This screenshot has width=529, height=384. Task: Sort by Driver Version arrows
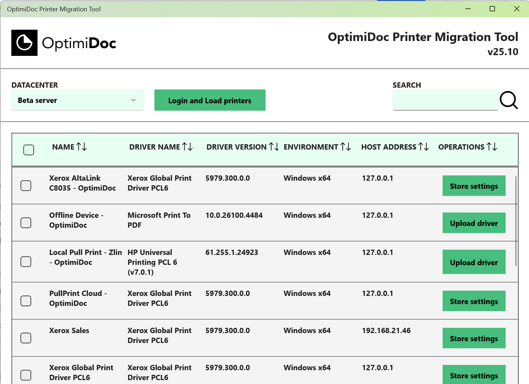click(274, 147)
